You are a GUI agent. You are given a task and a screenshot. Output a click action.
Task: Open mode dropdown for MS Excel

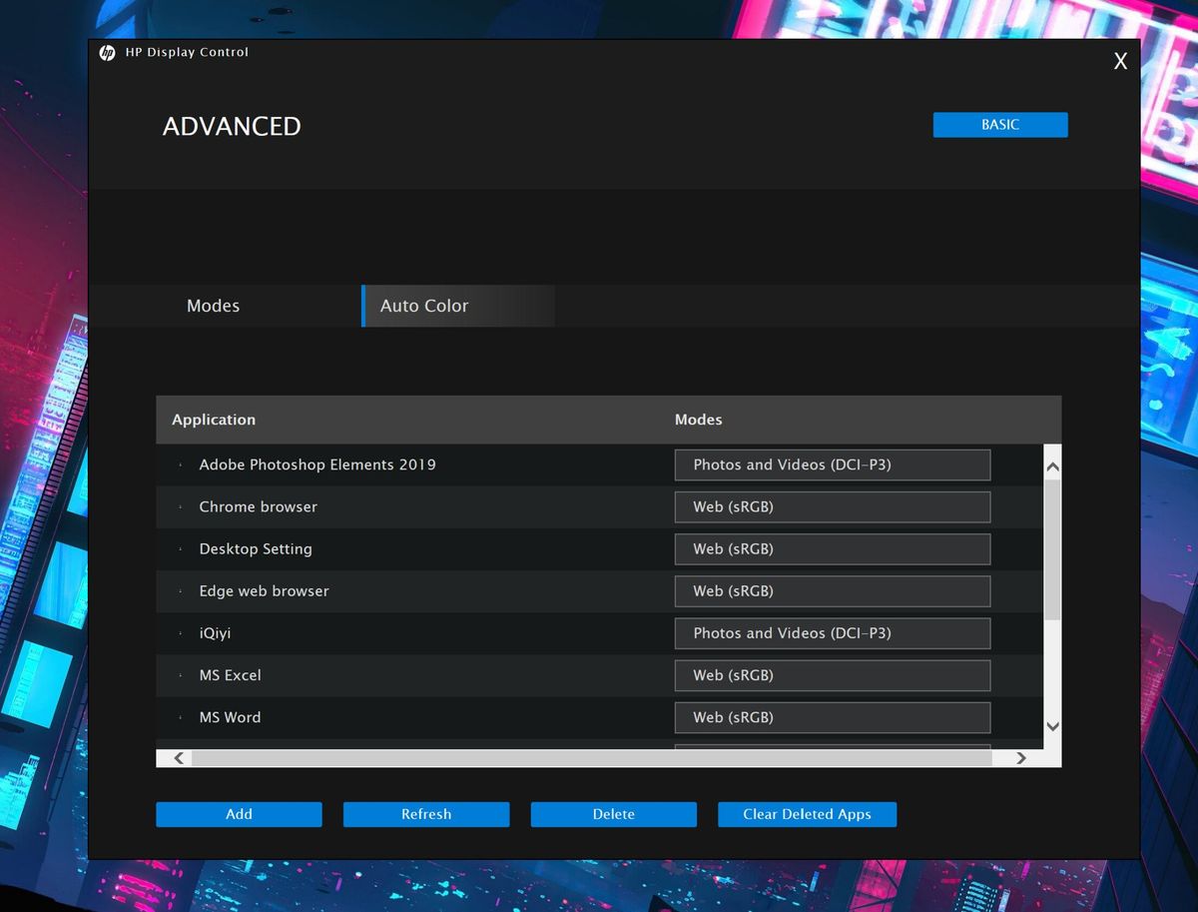click(832, 675)
